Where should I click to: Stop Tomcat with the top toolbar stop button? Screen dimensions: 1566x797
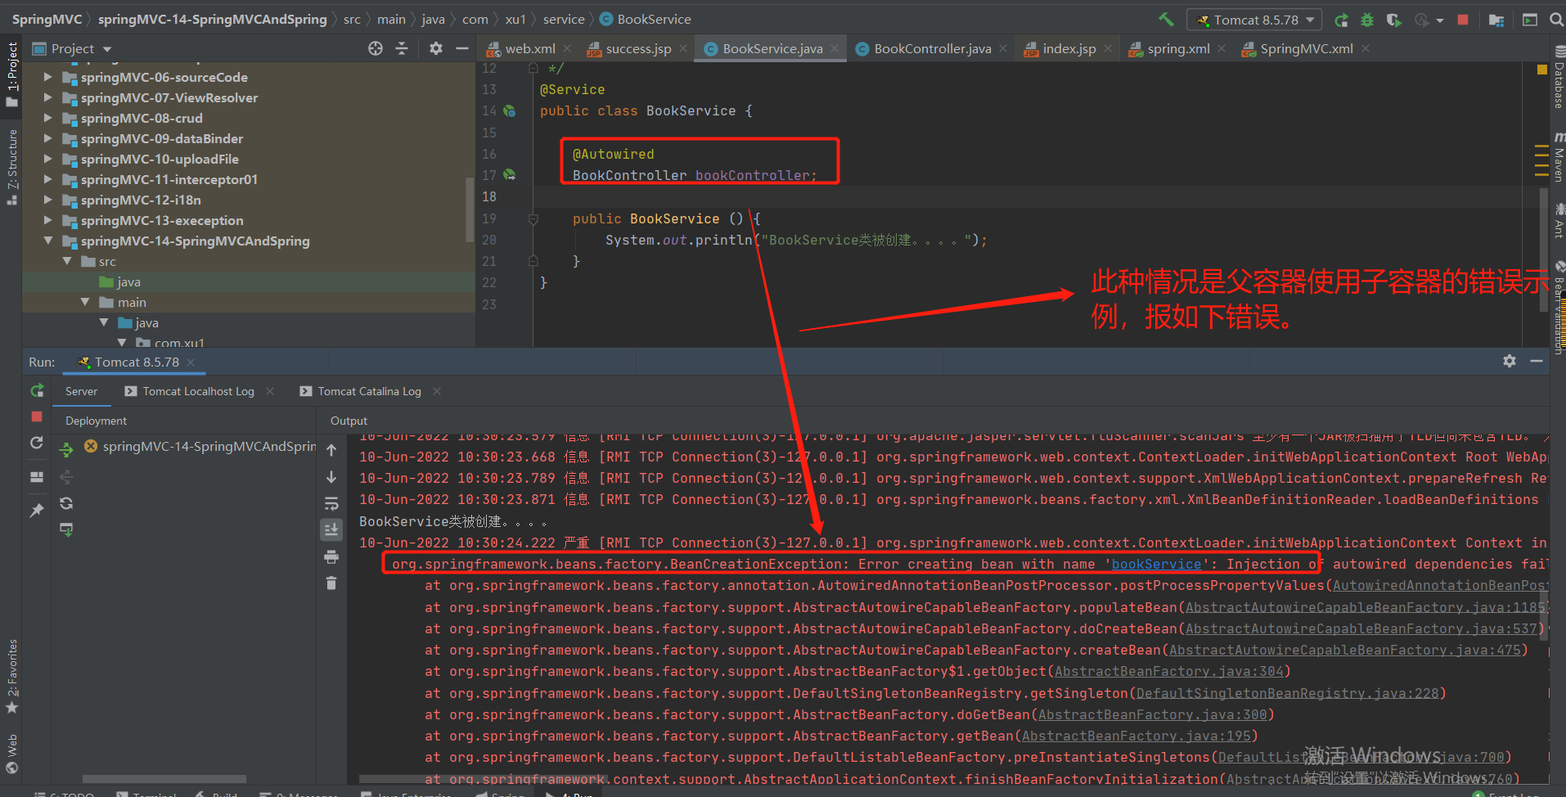point(1463,20)
